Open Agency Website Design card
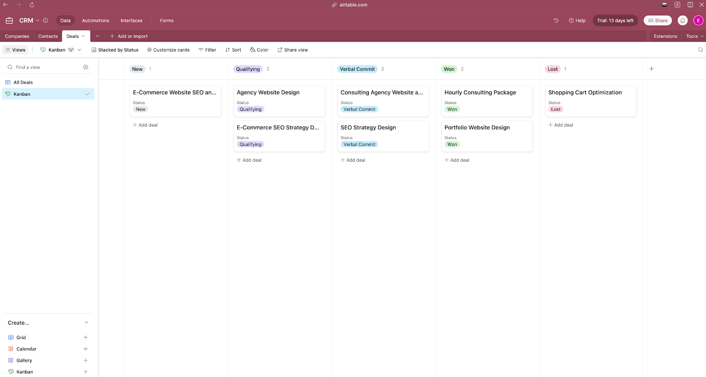The image size is (706, 377). click(x=279, y=101)
